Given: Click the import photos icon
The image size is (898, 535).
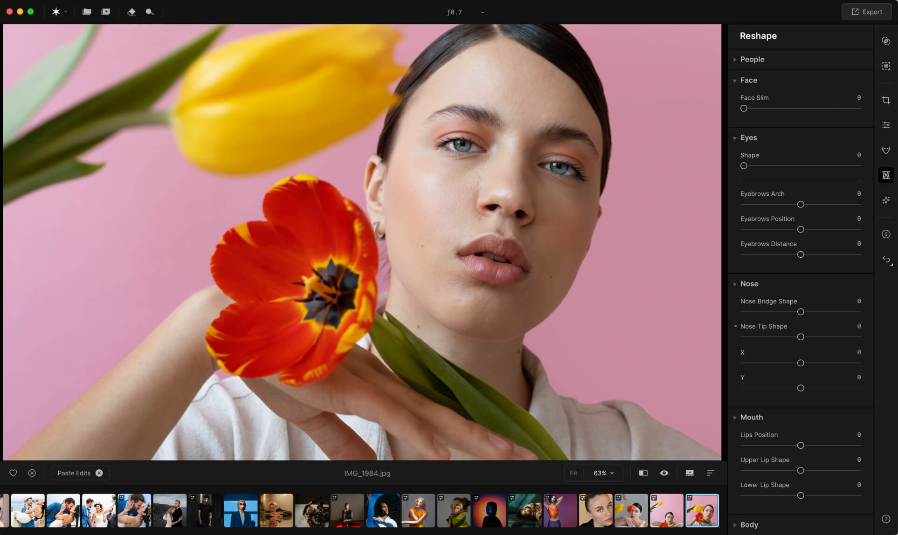Looking at the screenshot, I should 106,12.
